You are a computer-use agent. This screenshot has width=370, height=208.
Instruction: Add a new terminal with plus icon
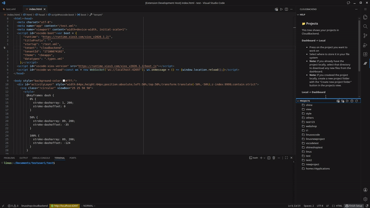[261, 158]
